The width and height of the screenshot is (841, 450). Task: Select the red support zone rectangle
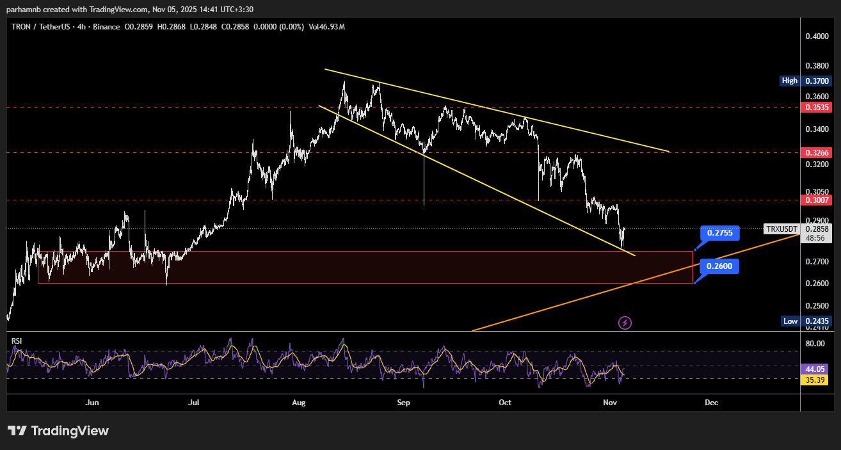tap(365, 267)
